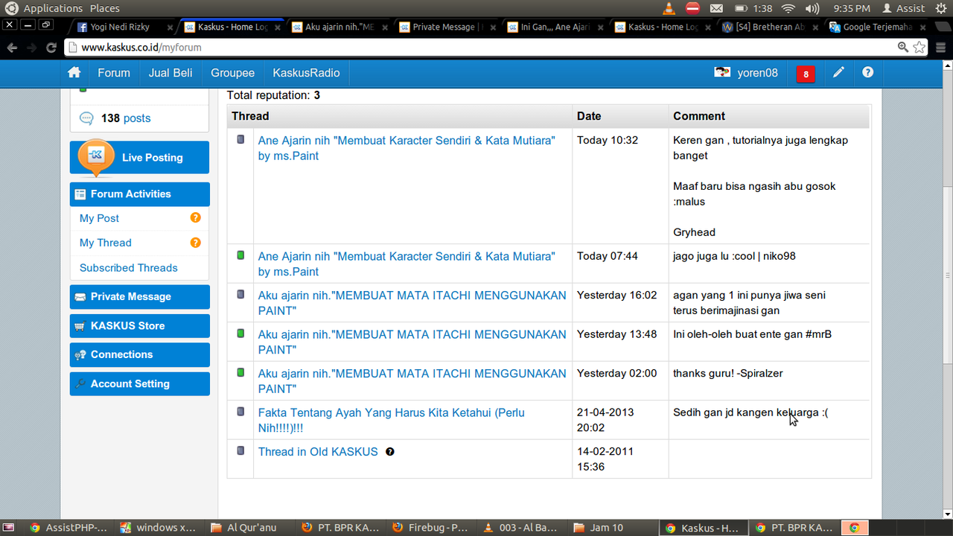Click the pencil create-post icon
953x536 pixels.
(838, 73)
